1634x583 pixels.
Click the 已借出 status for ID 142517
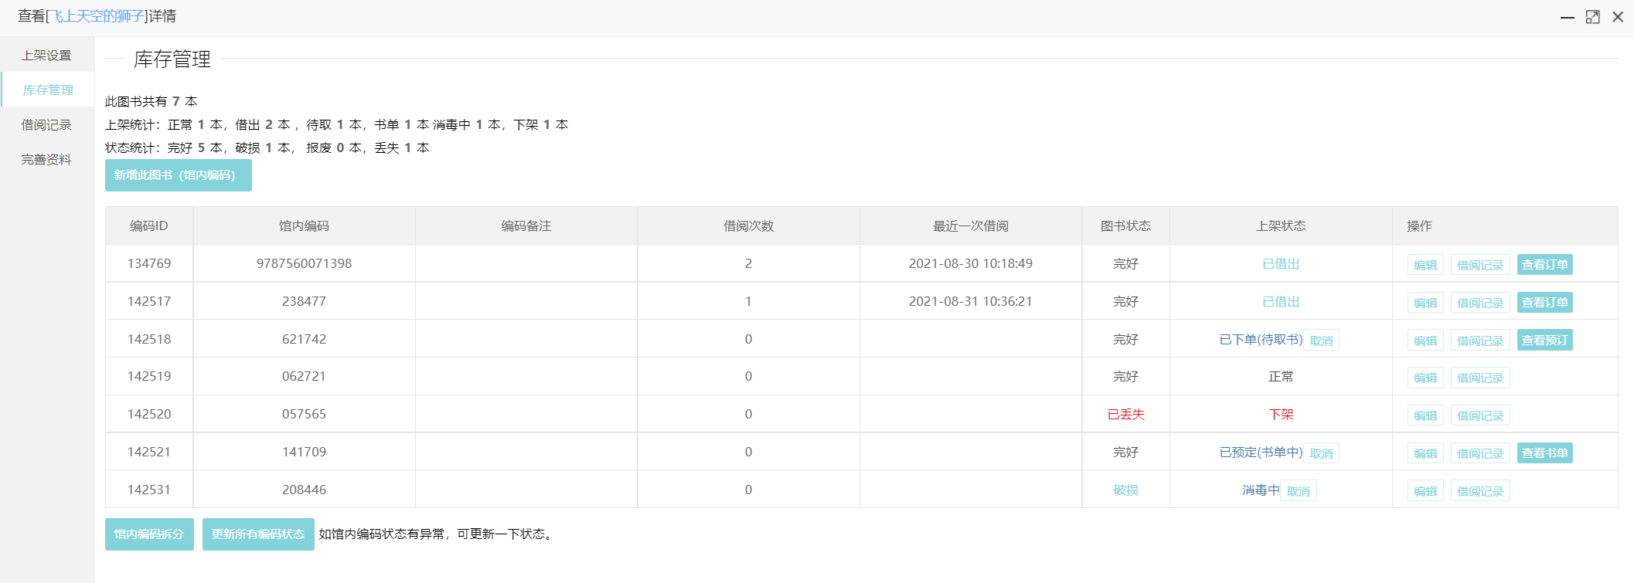tap(1281, 302)
